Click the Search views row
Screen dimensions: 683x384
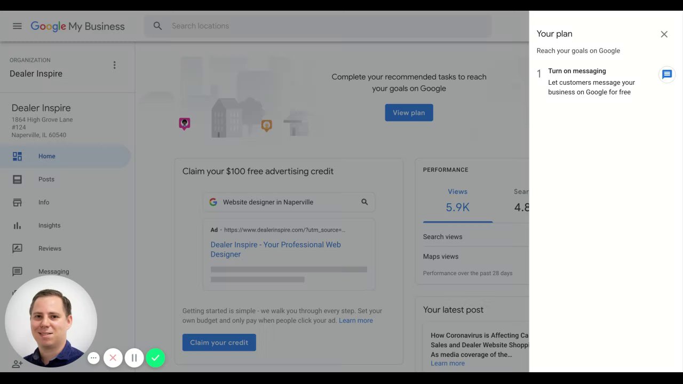coord(476,237)
